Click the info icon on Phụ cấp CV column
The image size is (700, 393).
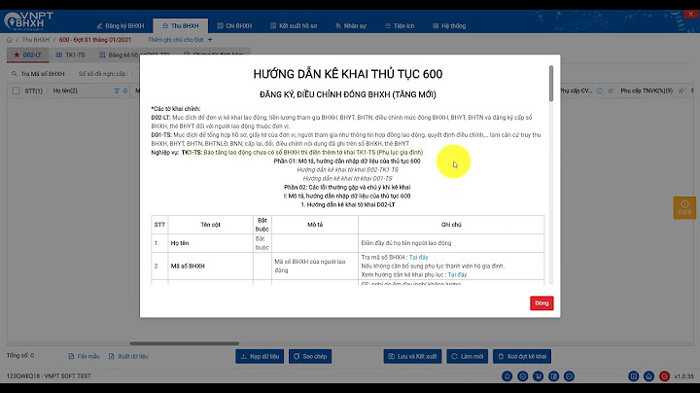coord(600,90)
